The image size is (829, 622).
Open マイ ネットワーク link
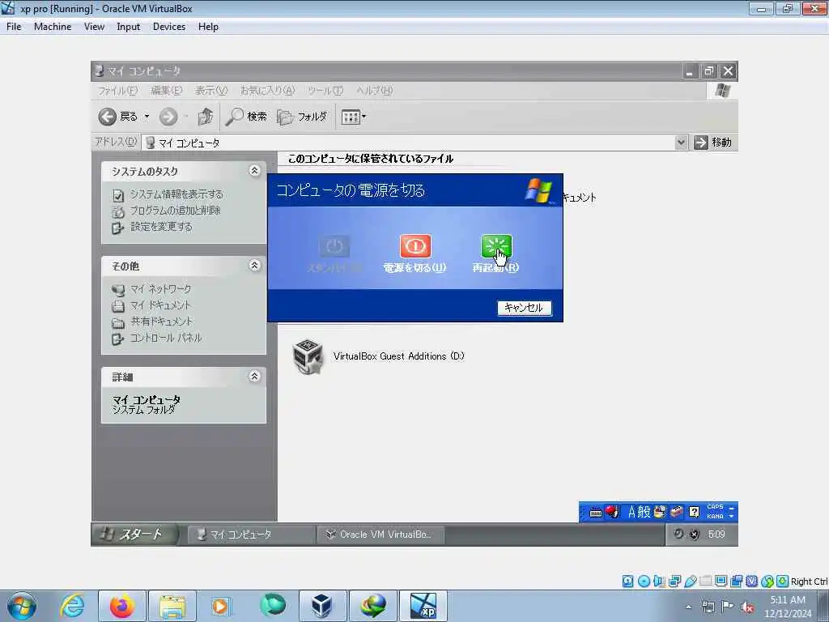coord(161,289)
